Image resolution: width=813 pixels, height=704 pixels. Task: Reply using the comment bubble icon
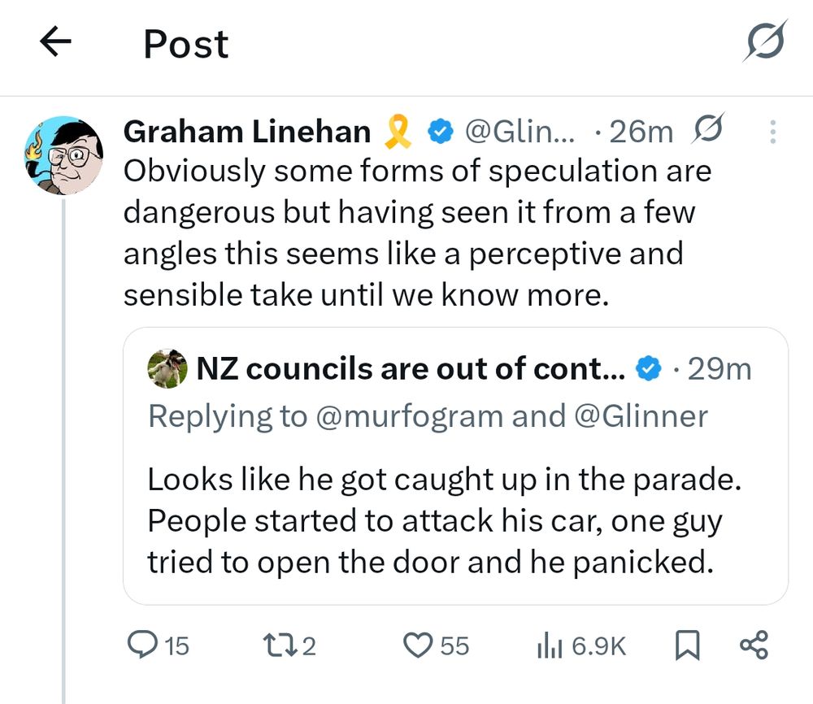[146, 645]
